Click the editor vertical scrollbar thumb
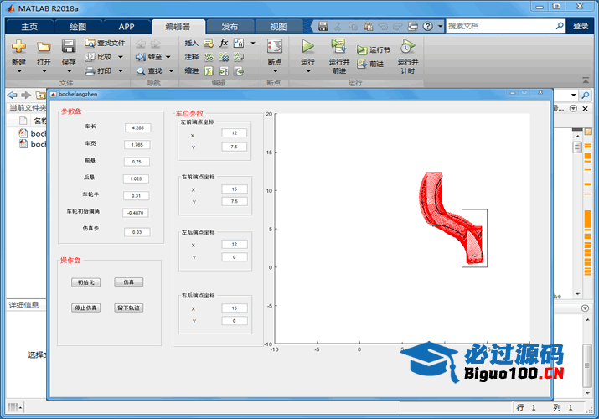 pyautogui.click(x=577, y=147)
